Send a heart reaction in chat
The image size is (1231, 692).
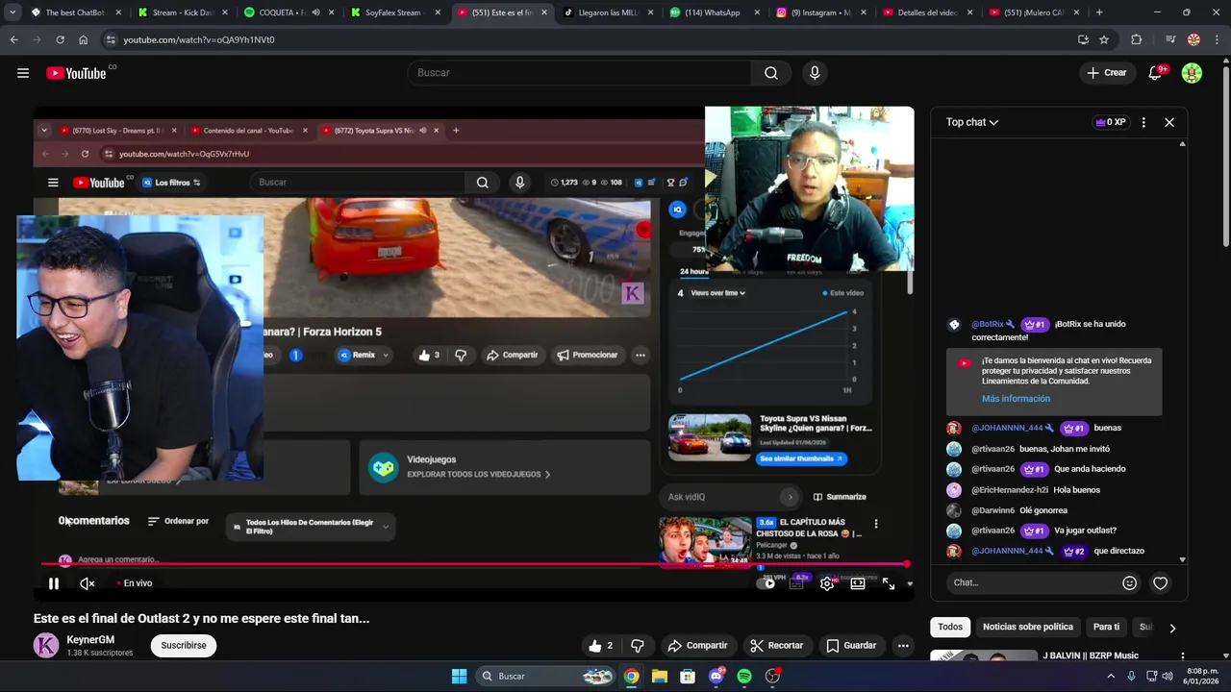(x=1161, y=582)
